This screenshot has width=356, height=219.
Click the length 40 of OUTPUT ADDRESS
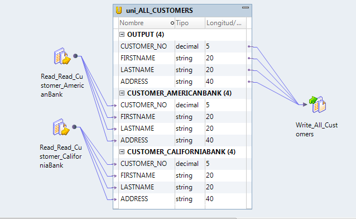210,82
